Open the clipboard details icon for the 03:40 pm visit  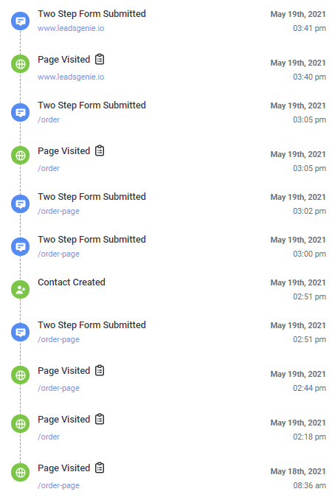[100, 59]
